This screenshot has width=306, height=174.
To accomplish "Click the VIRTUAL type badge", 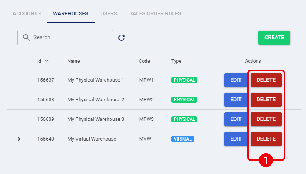I will (183, 139).
